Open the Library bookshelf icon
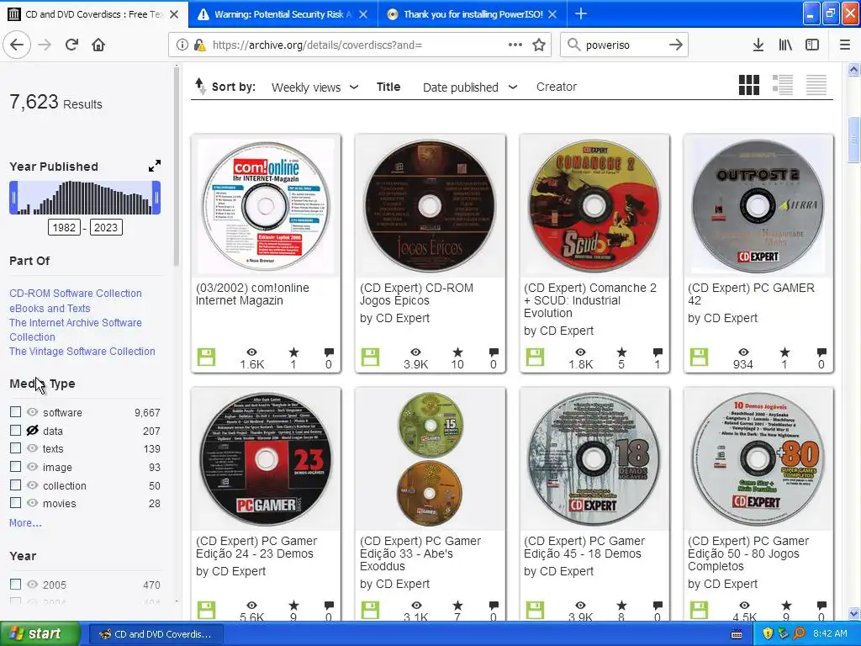 (x=785, y=45)
